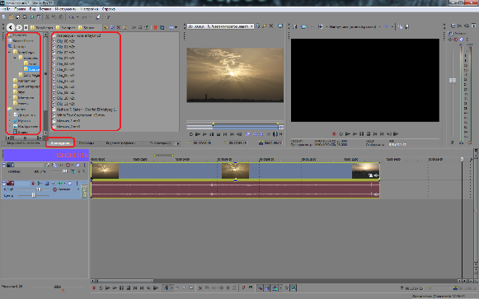
Task: Click the Master bus volume fader
Action: coord(453,81)
